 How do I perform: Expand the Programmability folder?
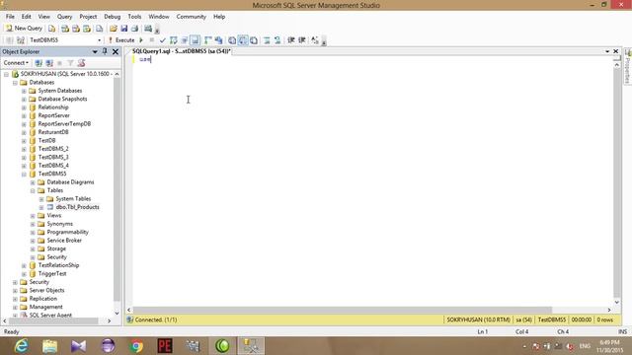click(x=33, y=233)
